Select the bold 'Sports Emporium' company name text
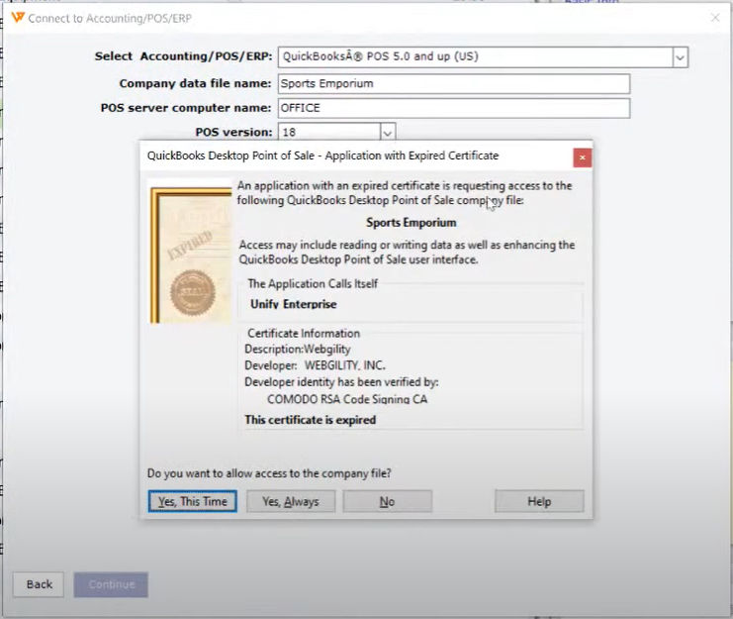This screenshot has width=733, height=619. 411,222
